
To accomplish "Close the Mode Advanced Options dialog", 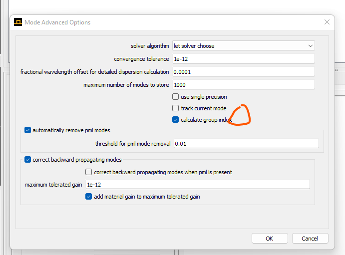I will [x=327, y=22].
